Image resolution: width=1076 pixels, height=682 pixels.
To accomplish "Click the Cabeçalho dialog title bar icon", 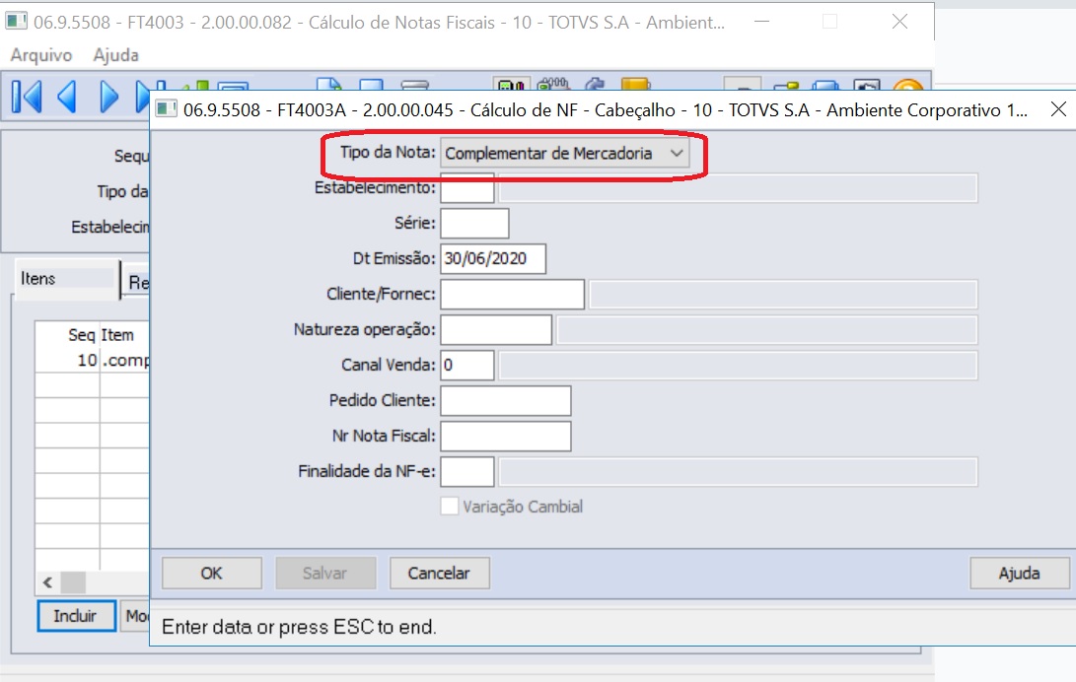I will [x=166, y=109].
